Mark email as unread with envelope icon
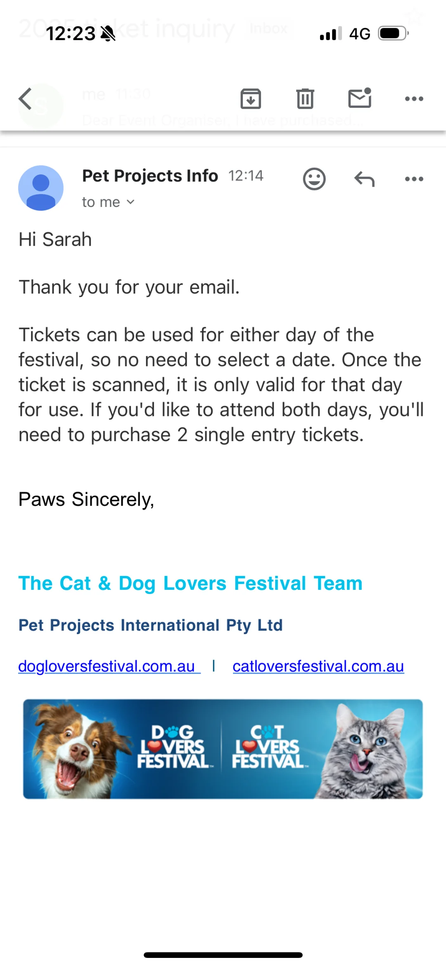The width and height of the screenshot is (446, 967). point(360,98)
